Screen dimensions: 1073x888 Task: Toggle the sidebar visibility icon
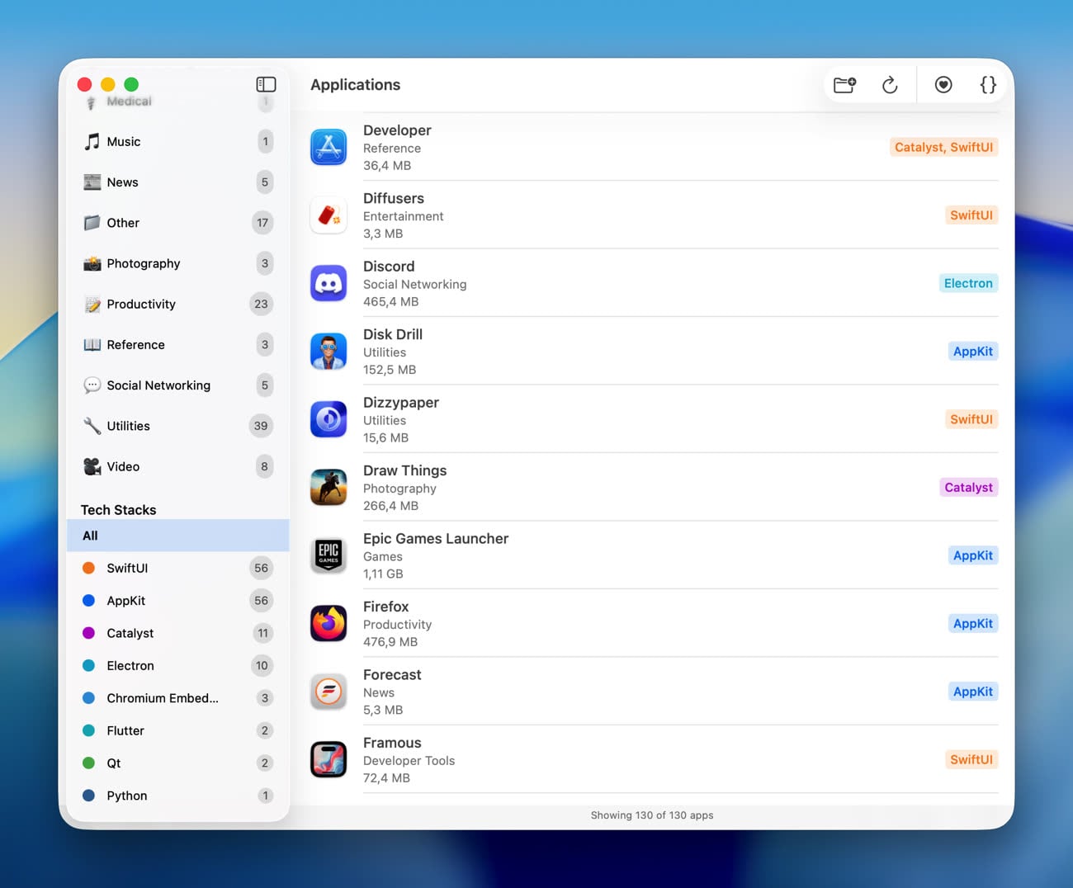click(266, 83)
